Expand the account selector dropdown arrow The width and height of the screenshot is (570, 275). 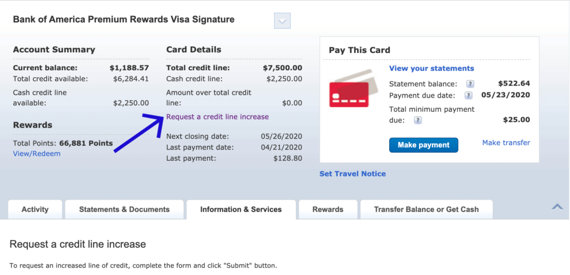click(x=282, y=21)
